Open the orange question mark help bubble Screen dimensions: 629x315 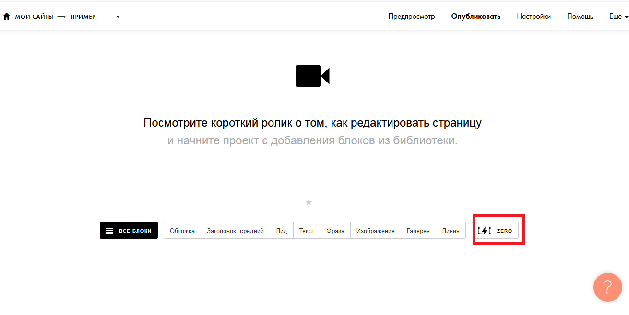coord(608,287)
